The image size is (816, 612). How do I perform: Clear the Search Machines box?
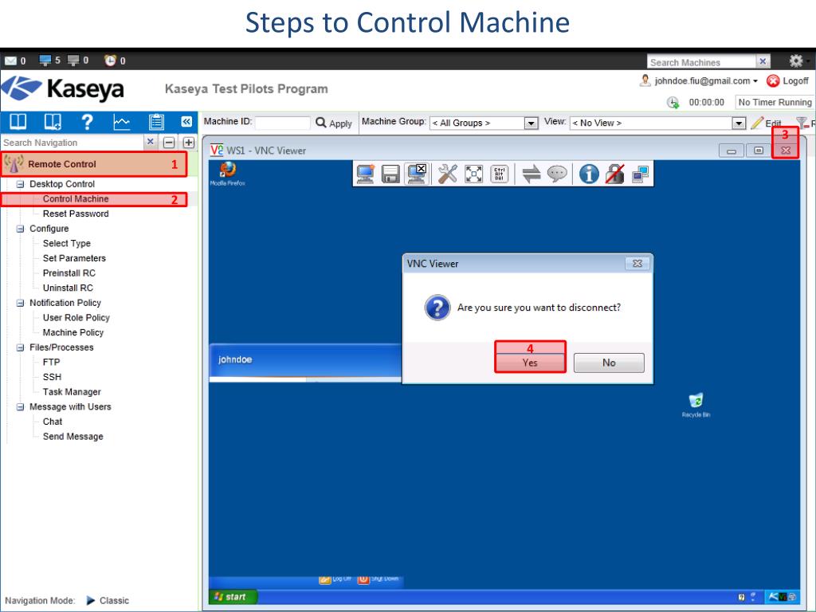click(x=763, y=61)
